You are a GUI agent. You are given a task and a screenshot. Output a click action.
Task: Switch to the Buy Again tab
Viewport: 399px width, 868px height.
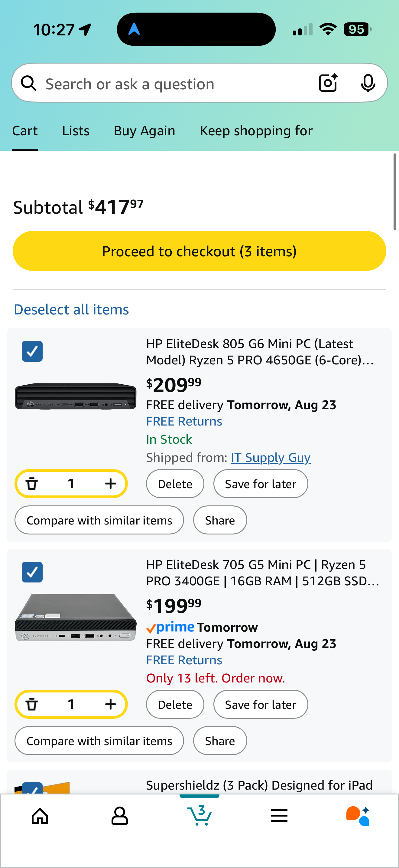point(144,131)
